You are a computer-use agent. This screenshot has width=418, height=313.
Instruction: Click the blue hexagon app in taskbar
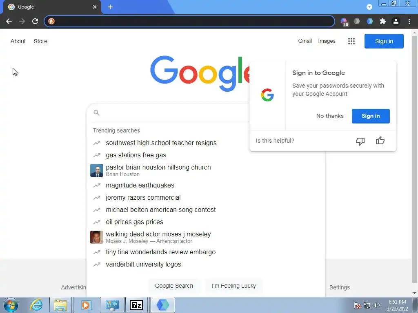(x=163, y=305)
